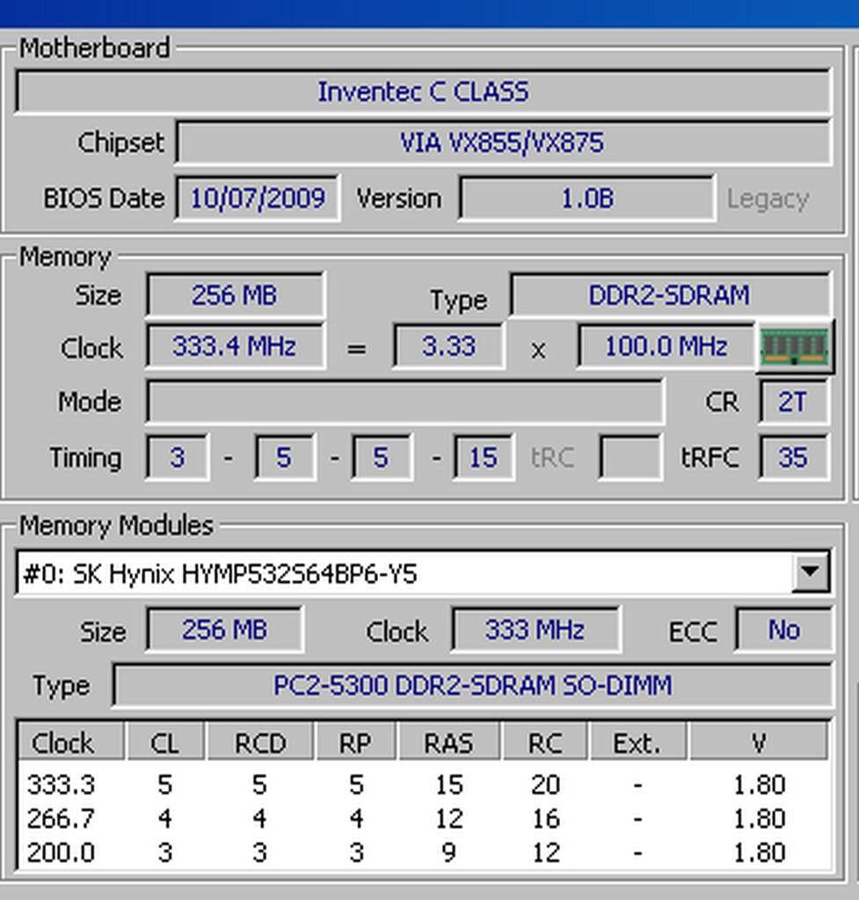This screenshot has width=859, height=900.
Task: Click the BIOS Date 10/07/2009 field
Action: (x=258, y=198)
